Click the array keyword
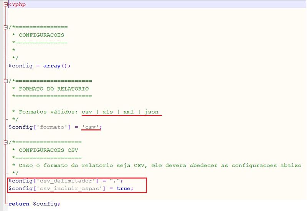 [51, 66]
